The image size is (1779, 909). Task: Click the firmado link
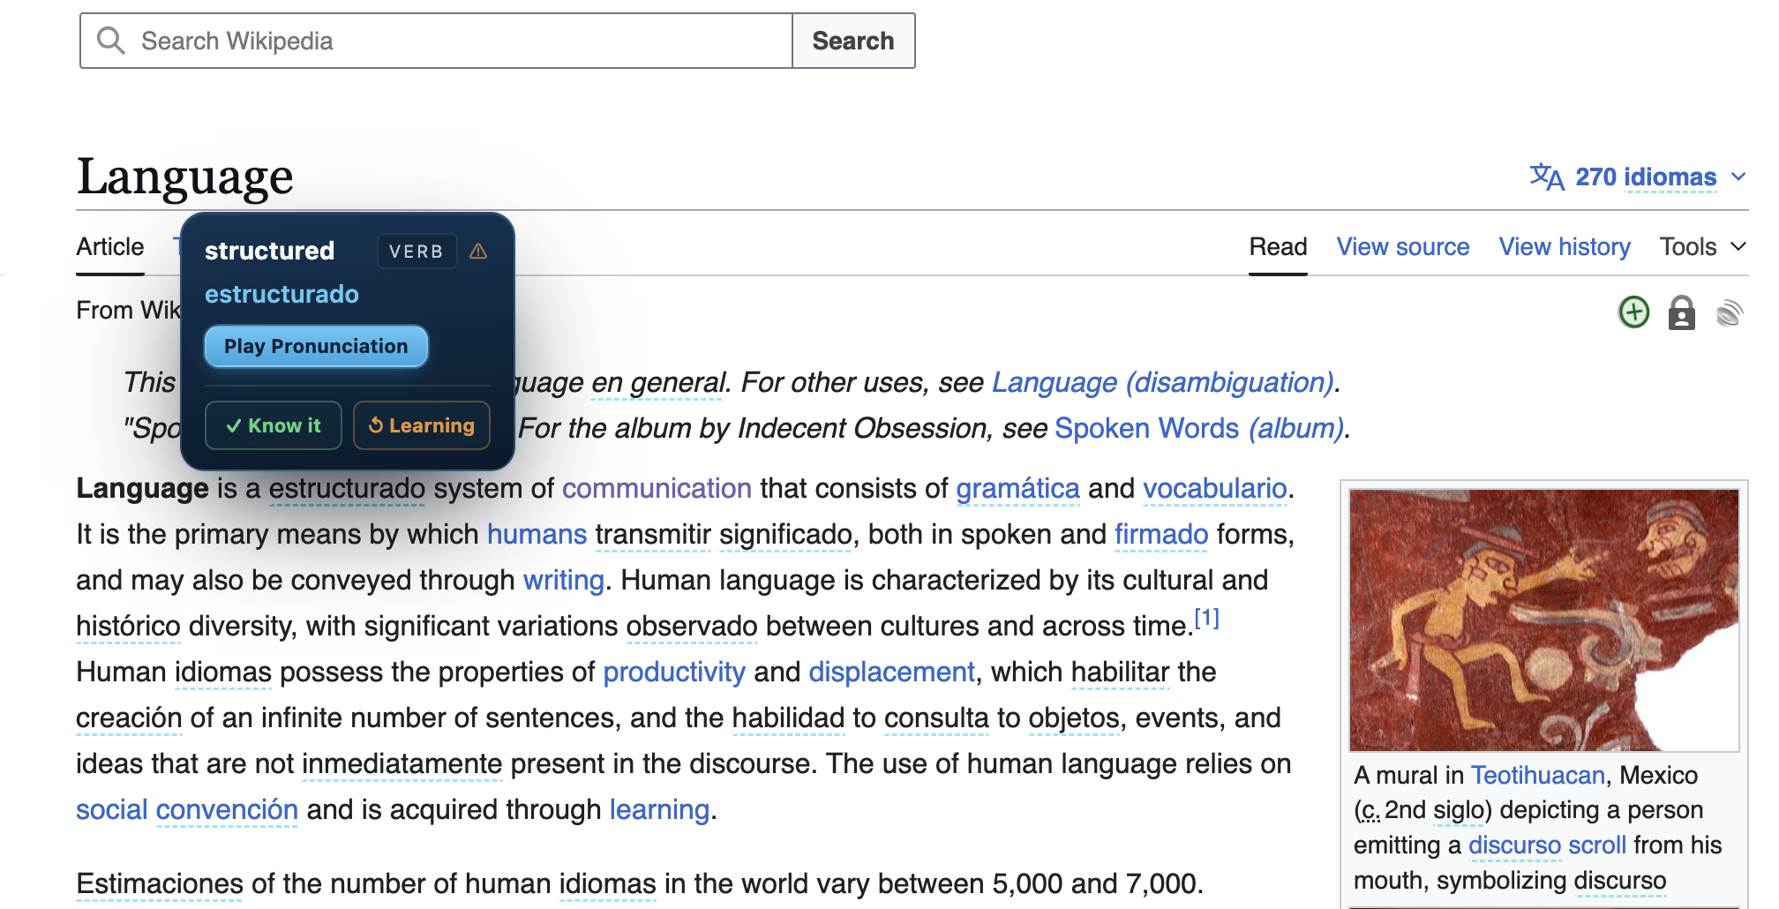(x=1161, y=534)
